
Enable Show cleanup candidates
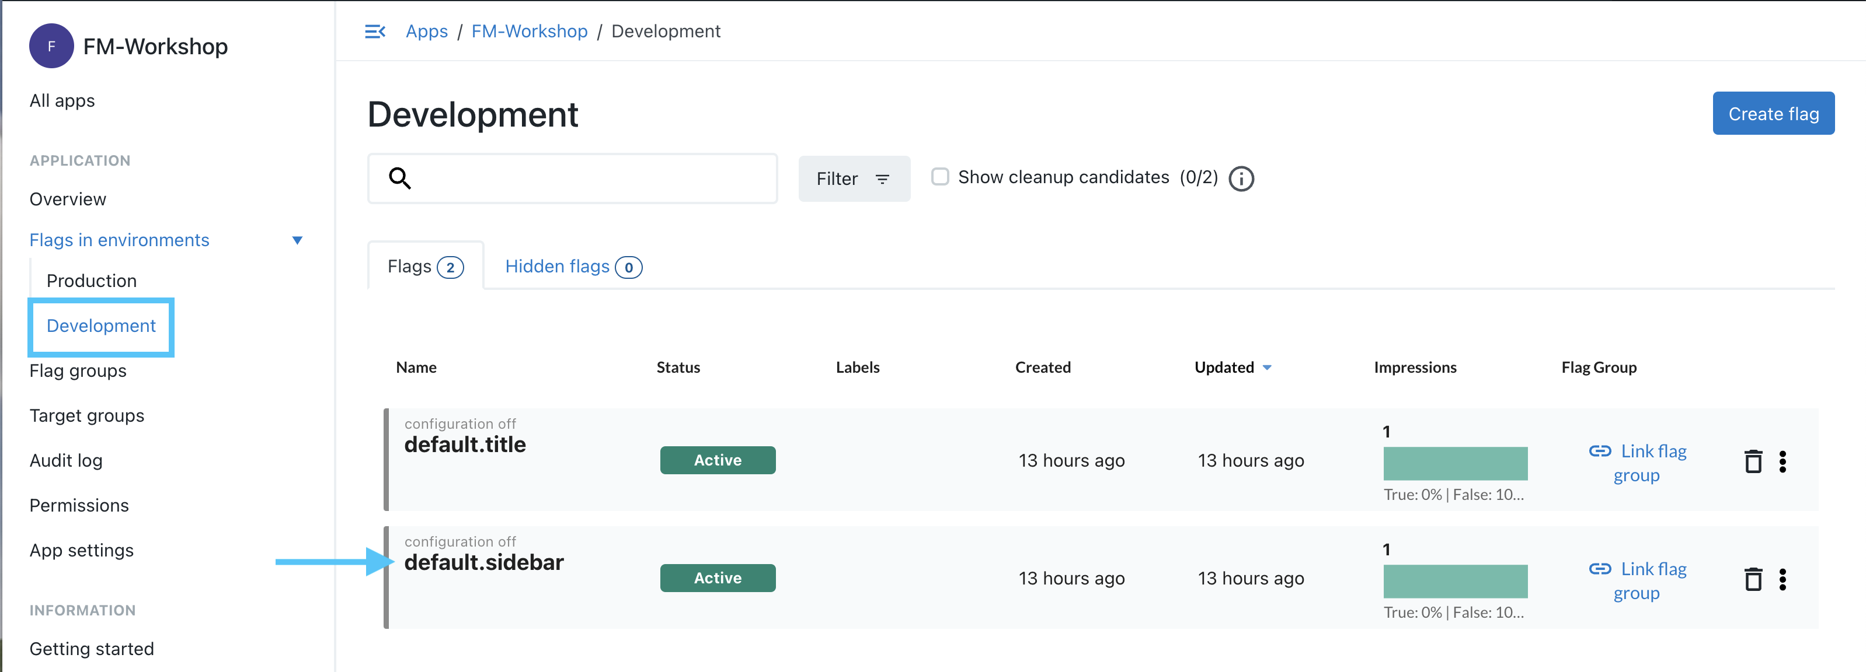939,176
